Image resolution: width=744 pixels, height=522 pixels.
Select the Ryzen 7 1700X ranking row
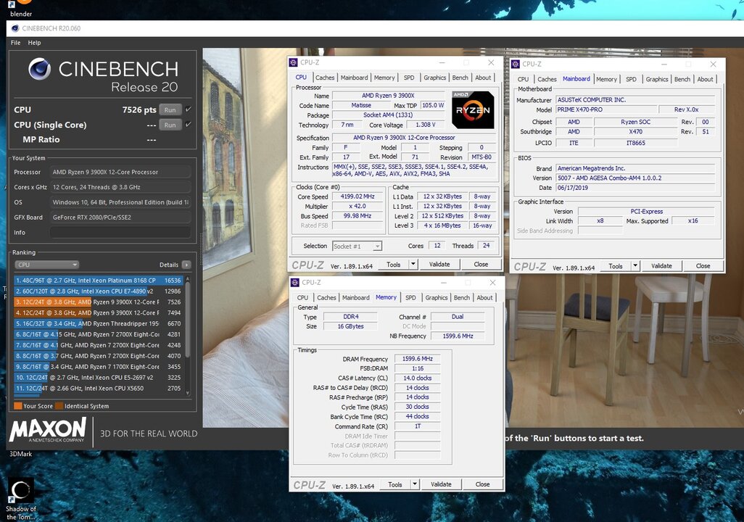pos(98,367)
